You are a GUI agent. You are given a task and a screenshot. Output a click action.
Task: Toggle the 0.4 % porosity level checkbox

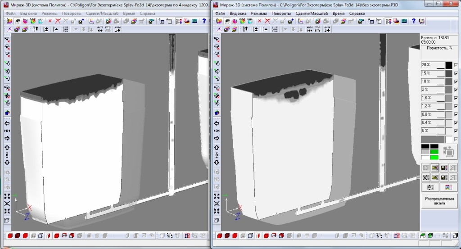point(456,122)
